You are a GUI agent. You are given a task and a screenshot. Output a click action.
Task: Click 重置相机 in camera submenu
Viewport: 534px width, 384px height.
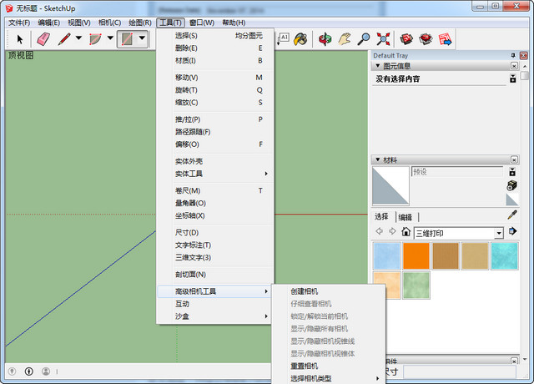tap(304, 366)
